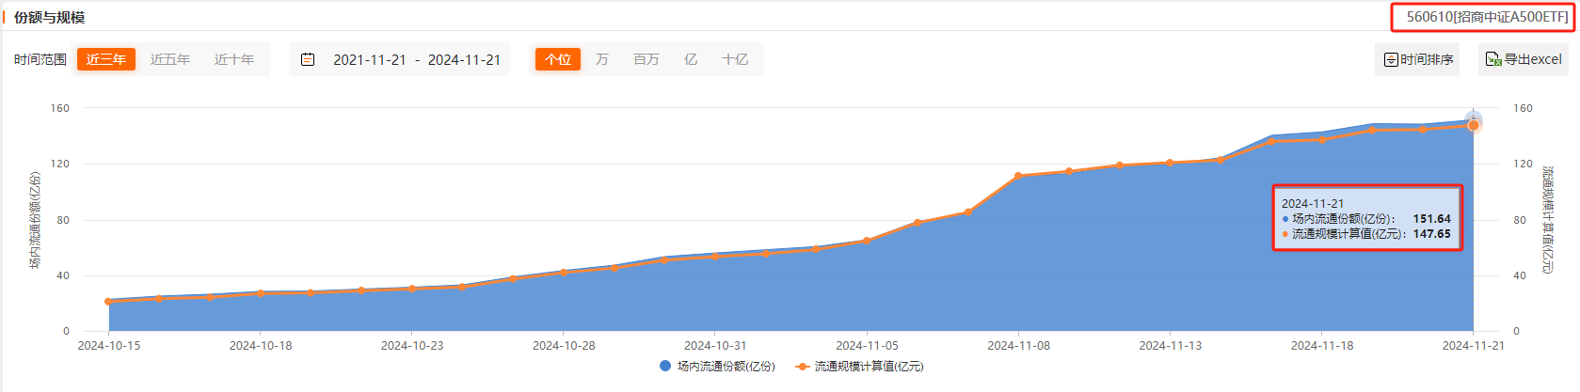Select the 近三年 time range
This screenshot has width=1580, height=392.
(106, 59)
